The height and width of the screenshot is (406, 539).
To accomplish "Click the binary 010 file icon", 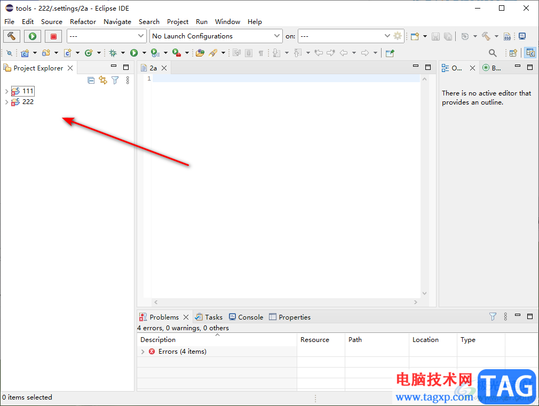I will 507,36.
